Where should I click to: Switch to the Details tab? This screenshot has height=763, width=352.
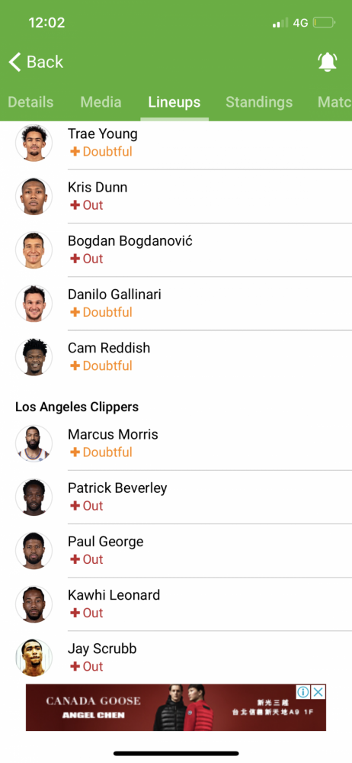(30, 102)
